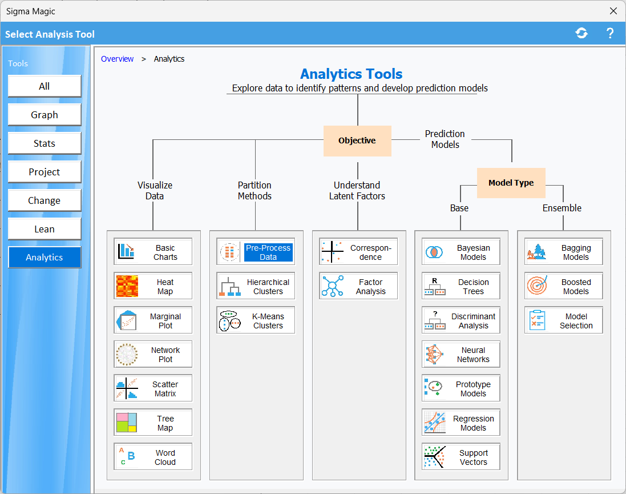This screenshot has width=626, height=494.
Task: Show All tools category
Action: 45,86
